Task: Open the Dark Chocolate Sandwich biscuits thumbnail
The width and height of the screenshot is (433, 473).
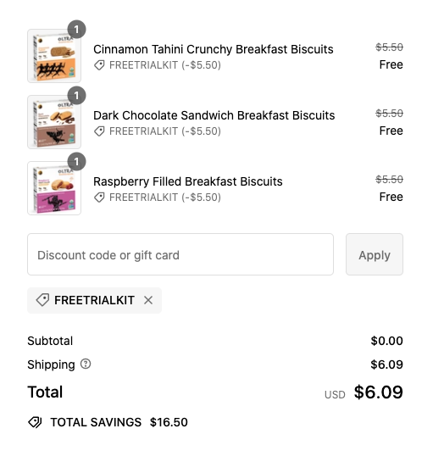Action: [54, 122]
